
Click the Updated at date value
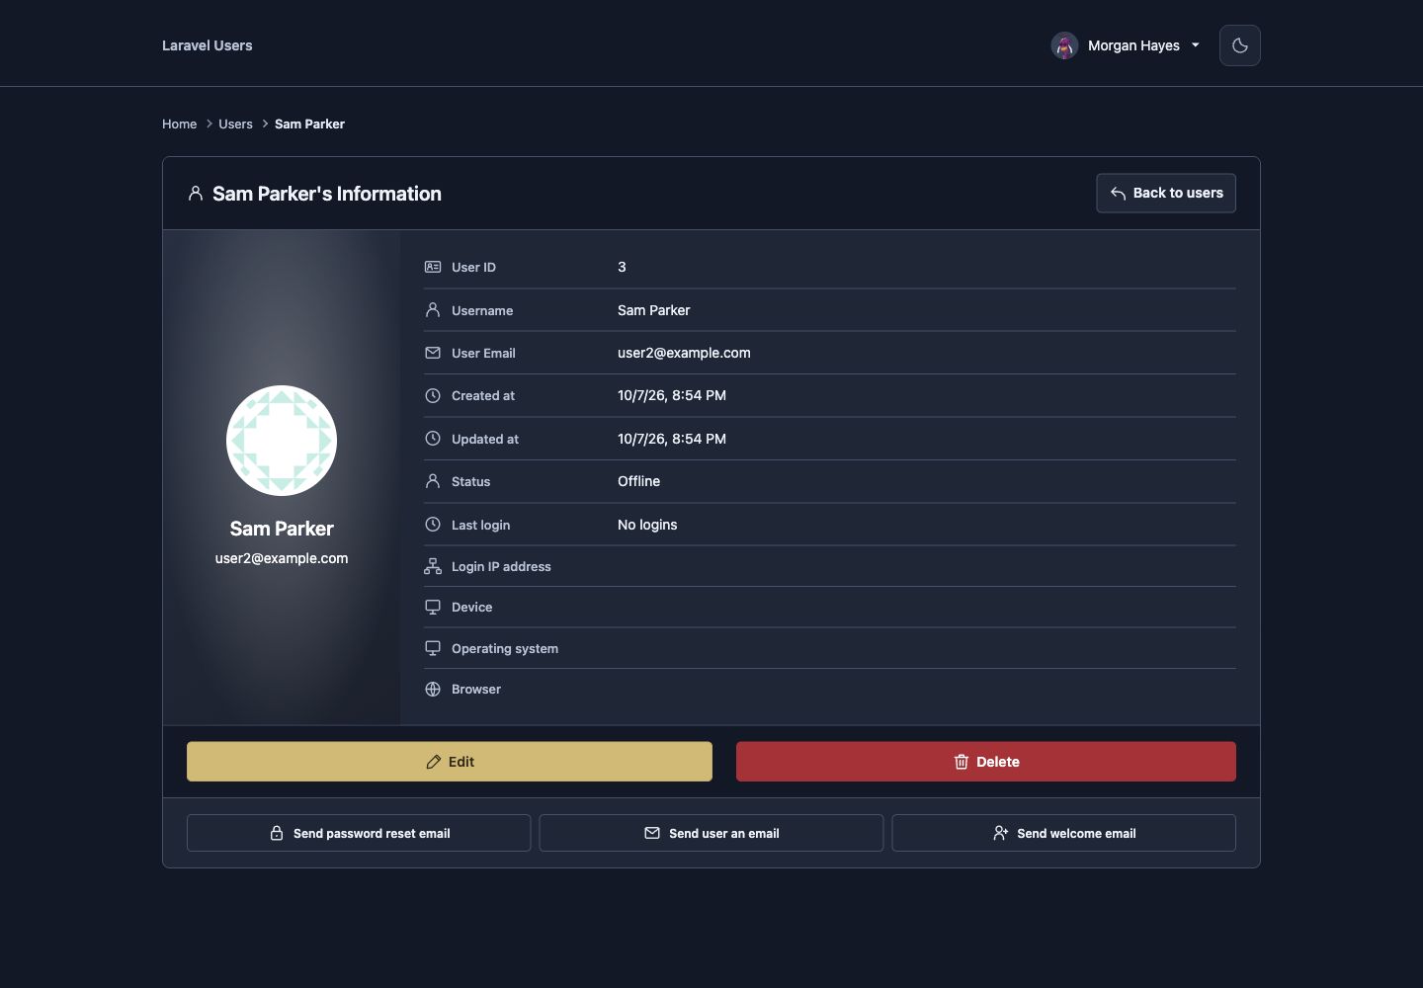[x=672, y=439]
